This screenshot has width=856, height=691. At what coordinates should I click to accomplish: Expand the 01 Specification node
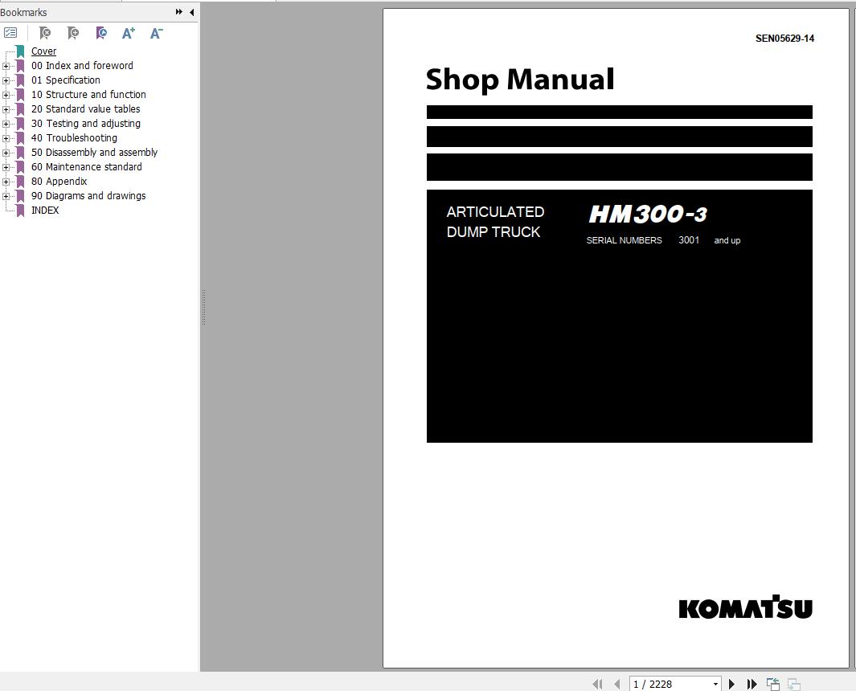[6, 81]
